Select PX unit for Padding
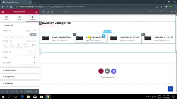The width and height of the screenshot is (177, 99). point(28,41)
